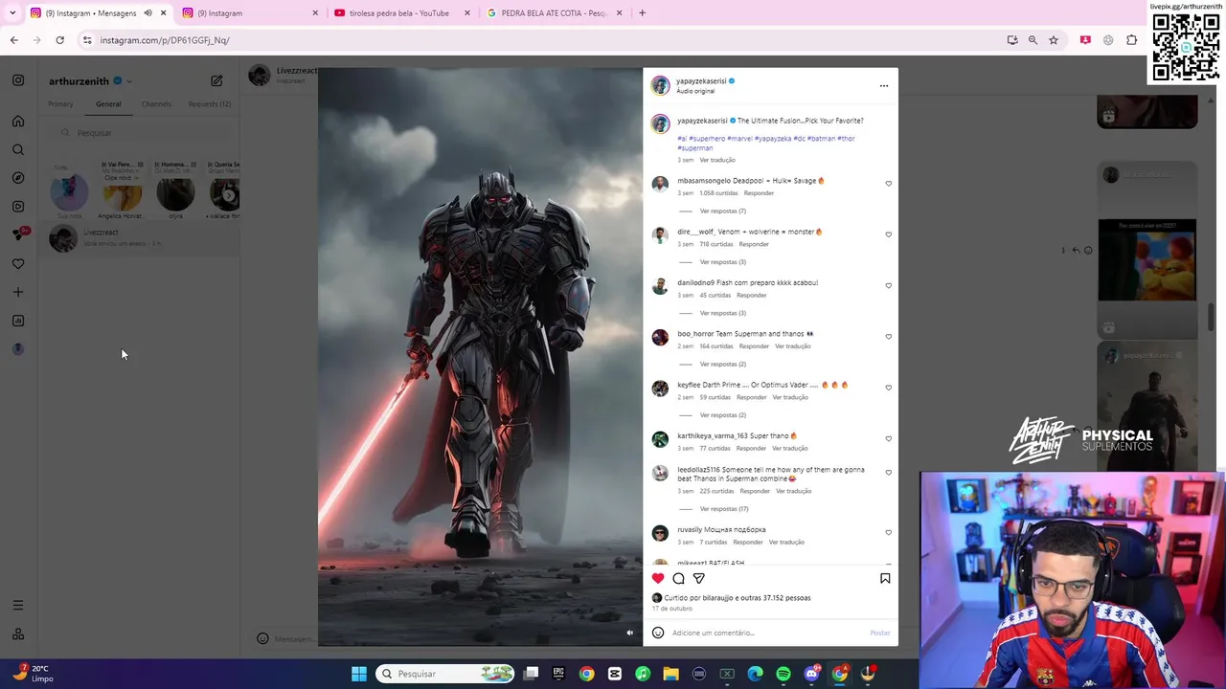Open the #superhero hashtag link
Image resolution: width=1226 pixels, height=689 pixels.
pos(707,139)
